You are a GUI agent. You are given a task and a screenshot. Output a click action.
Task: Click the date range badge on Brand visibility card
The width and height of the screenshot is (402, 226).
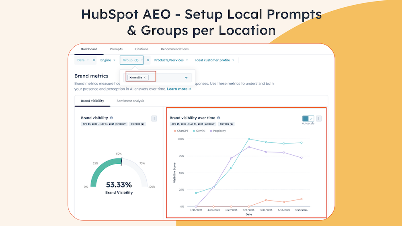tap(104, 124)
